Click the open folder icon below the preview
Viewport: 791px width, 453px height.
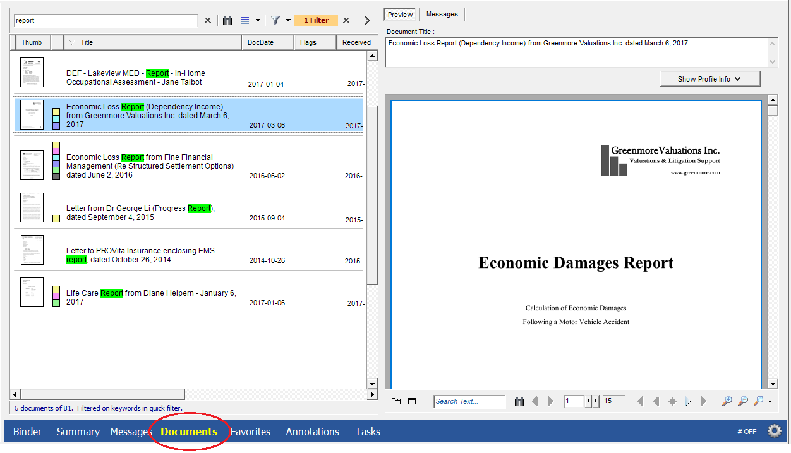coord(396,401)
